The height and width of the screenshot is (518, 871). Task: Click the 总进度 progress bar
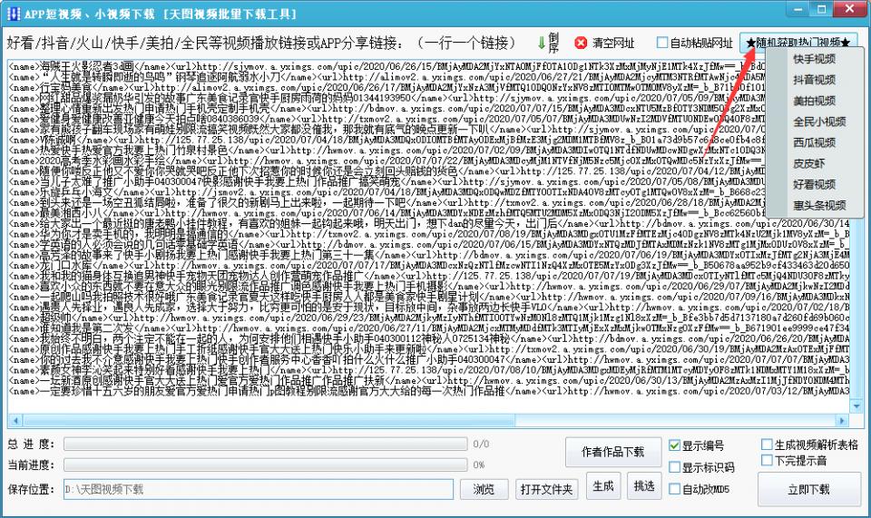266,445
